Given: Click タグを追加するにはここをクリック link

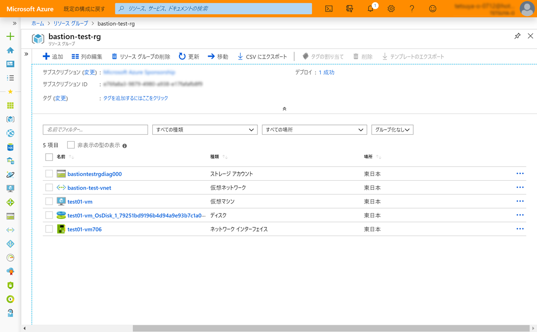Looking at the screenshot, I should click(x=136, y=98).
